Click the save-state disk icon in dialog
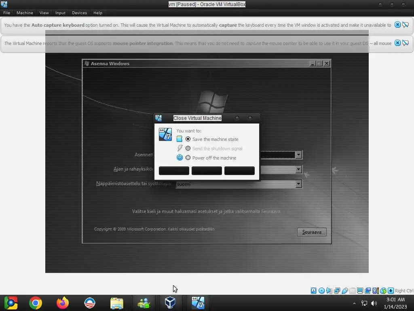This screenshot has width=414, height=311. 179,139
